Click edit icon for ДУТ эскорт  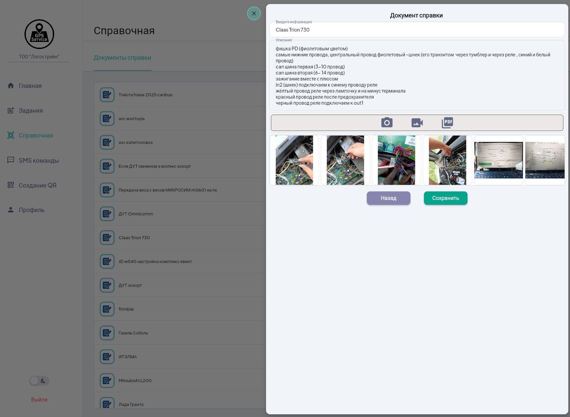pos(107,285)
